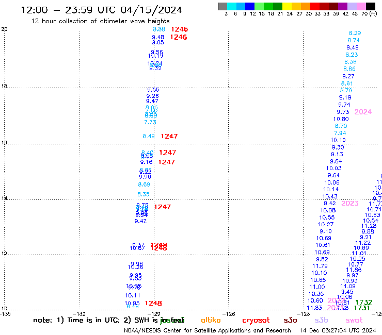Click the -126 longitude axis label
382x335 pixels.
(x=229, y=314)
